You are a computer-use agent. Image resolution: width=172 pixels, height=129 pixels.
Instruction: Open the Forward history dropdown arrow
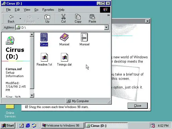tap(38, 19)
